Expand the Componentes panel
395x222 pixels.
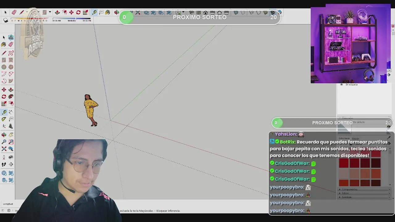point(349,189)
